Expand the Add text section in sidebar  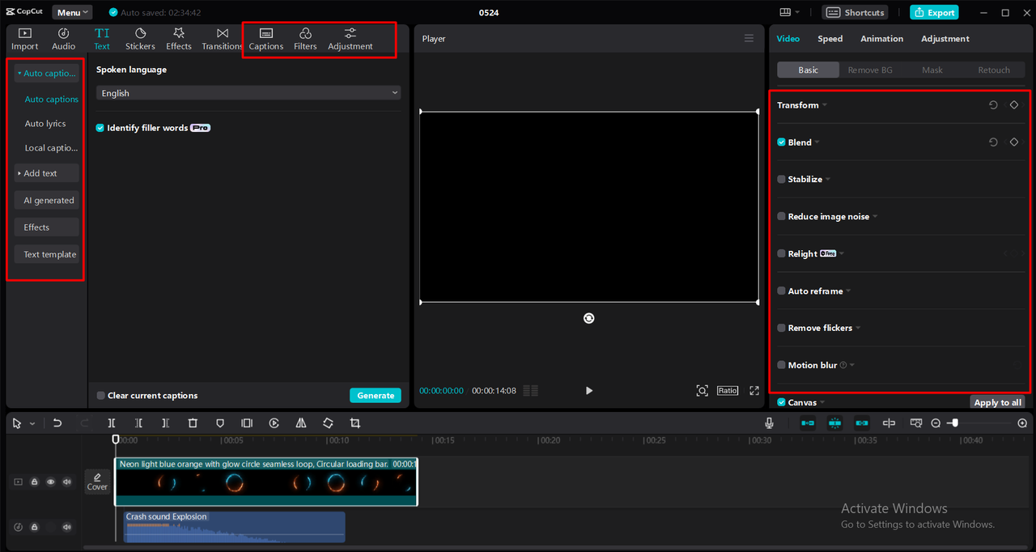[x=46, y=173]
